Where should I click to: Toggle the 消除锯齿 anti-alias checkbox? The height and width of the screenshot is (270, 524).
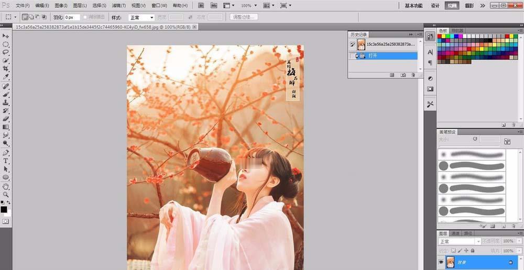(85, 17)
